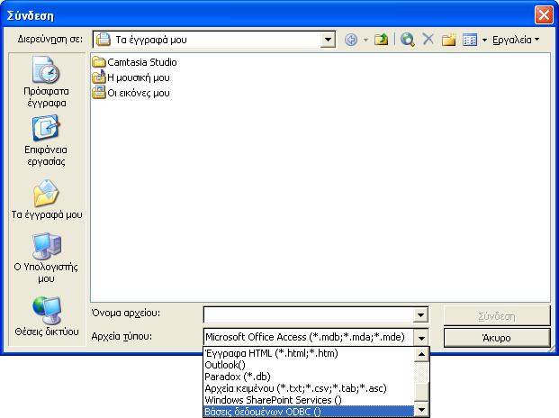Screen dimensions: 559x418
Task: Choose Αρχεία κειμένου (*.txt;*.csv) file type
Action: tap(309, 388)
